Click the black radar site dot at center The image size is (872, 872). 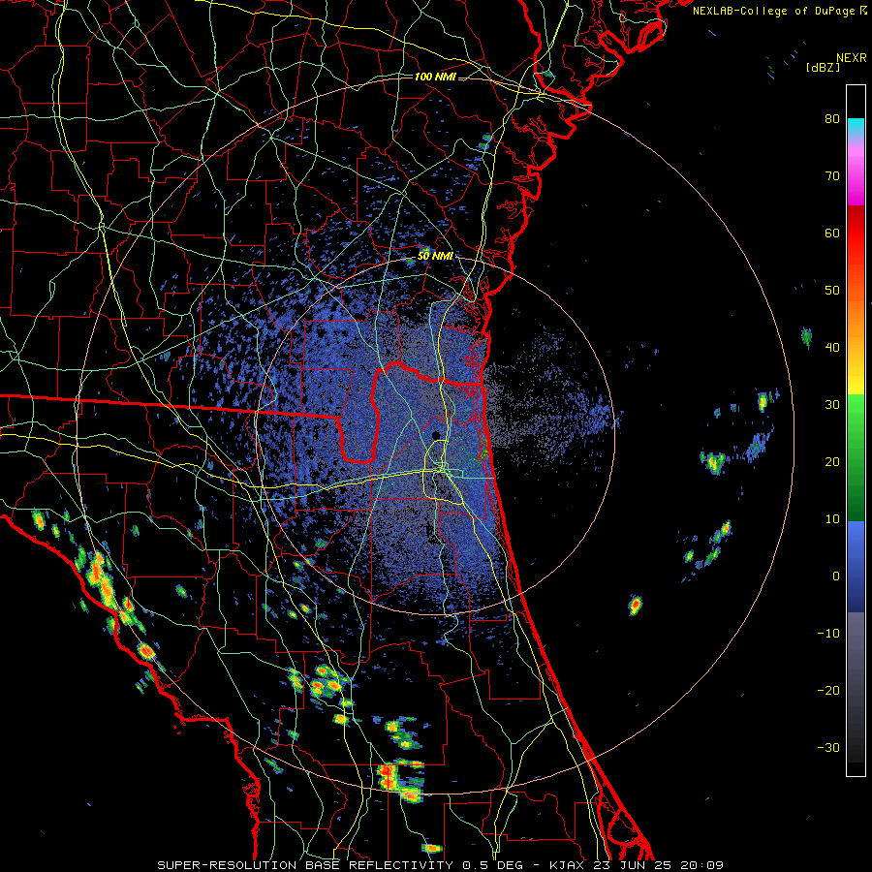[436, 434]
